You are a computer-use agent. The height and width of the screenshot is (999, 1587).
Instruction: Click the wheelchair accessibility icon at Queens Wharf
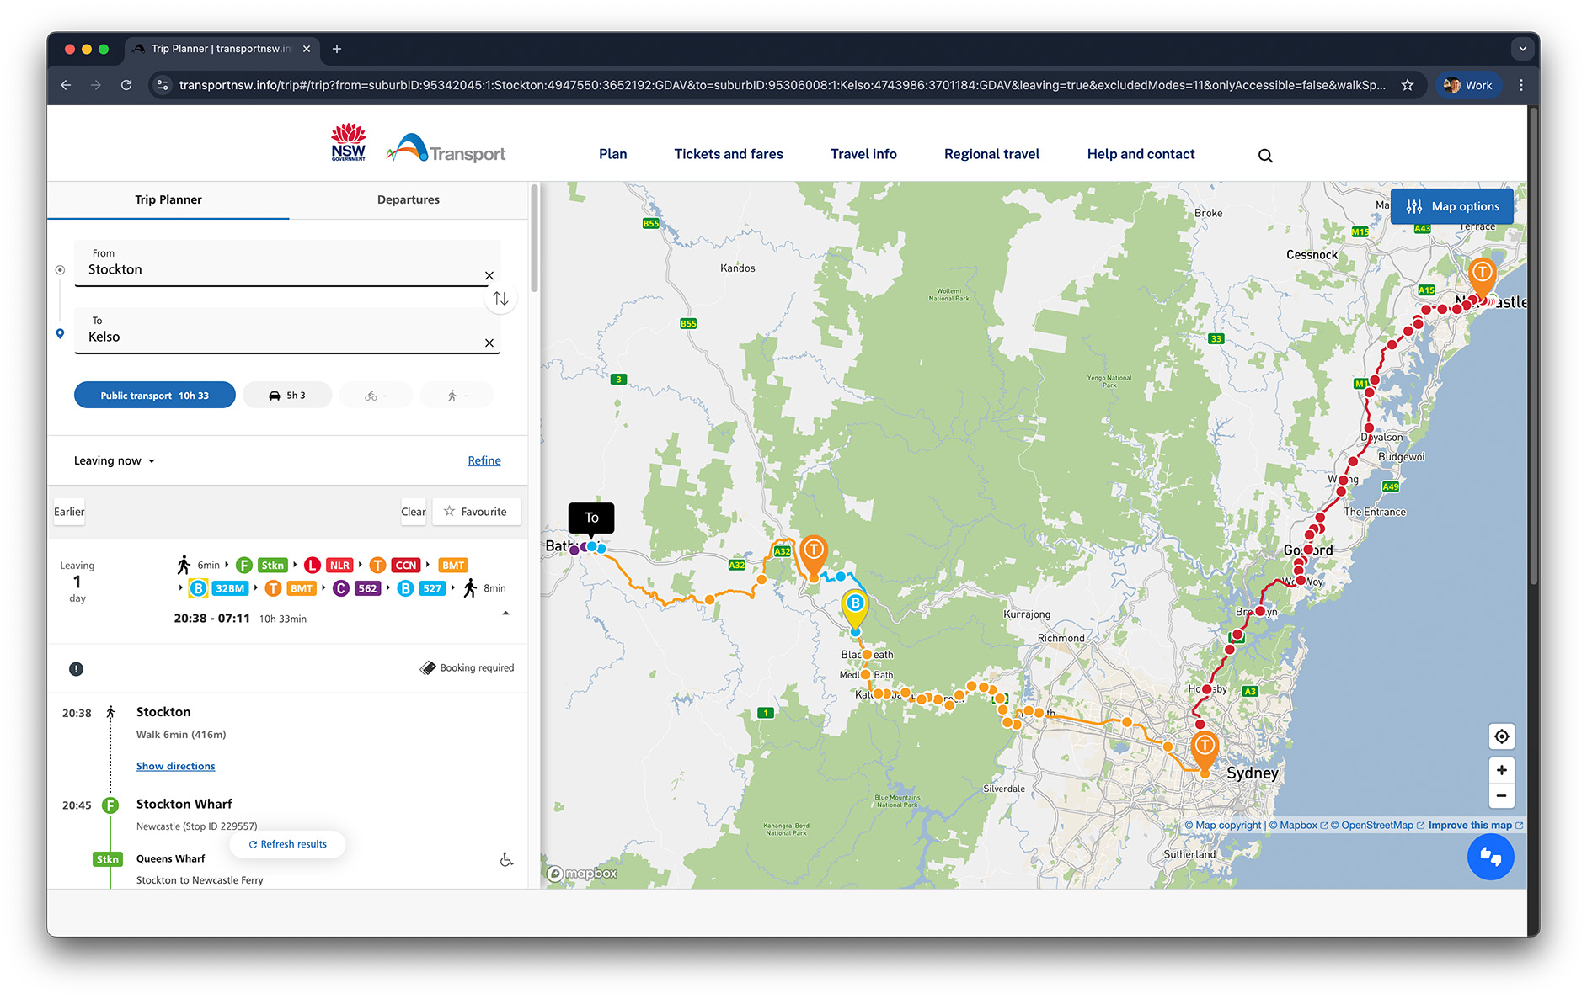click(506, 859)
